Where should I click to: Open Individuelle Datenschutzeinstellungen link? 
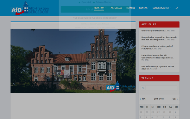(95, 24)
